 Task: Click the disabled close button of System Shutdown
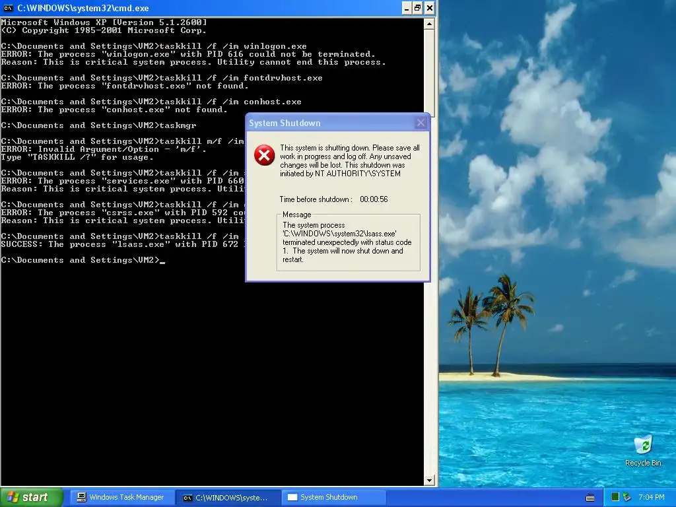(421, 123)
